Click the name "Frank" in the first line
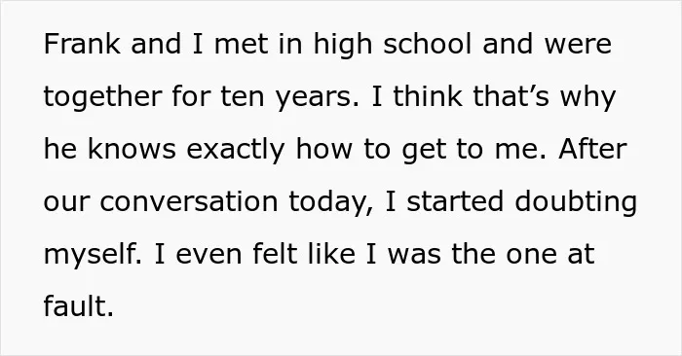 [x=82, y=44]
